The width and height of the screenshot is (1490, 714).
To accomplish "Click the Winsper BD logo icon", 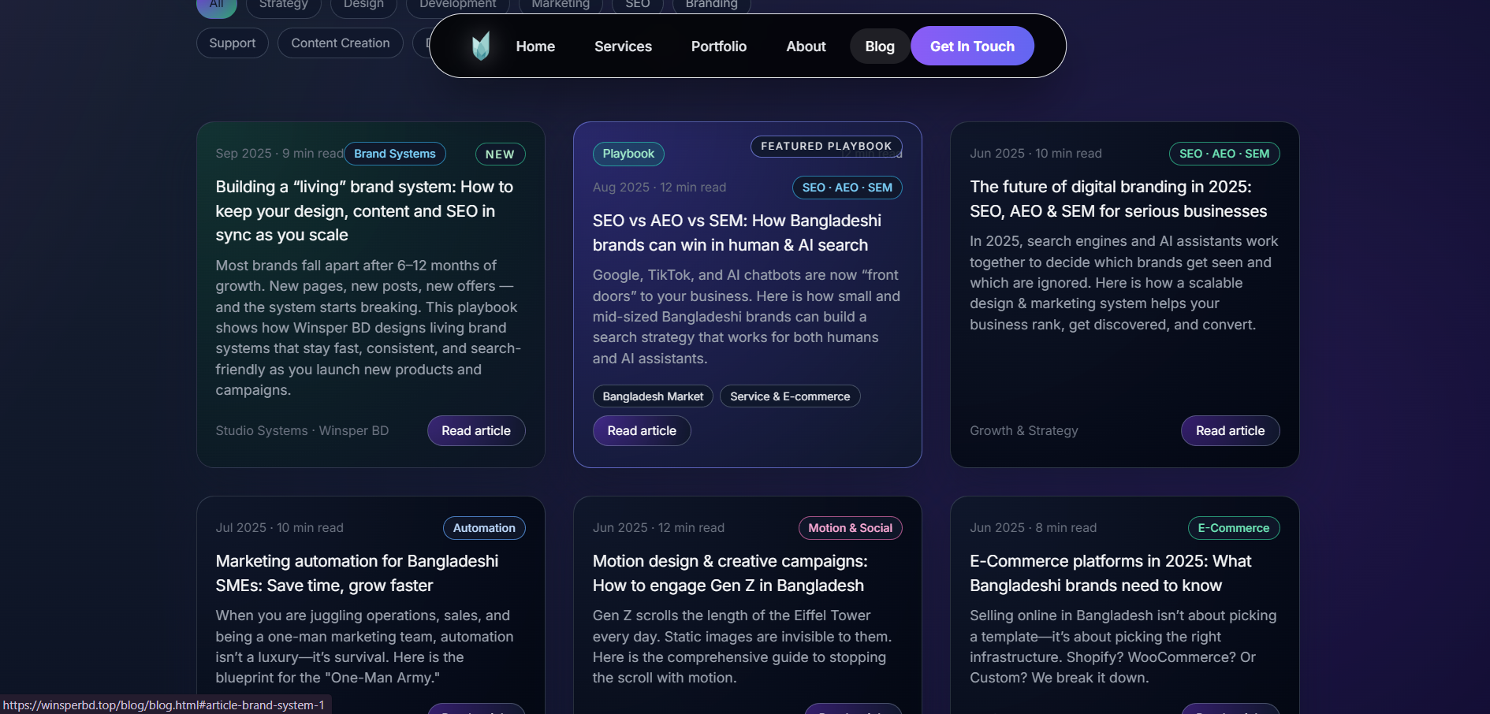I will tap(481, 45).
